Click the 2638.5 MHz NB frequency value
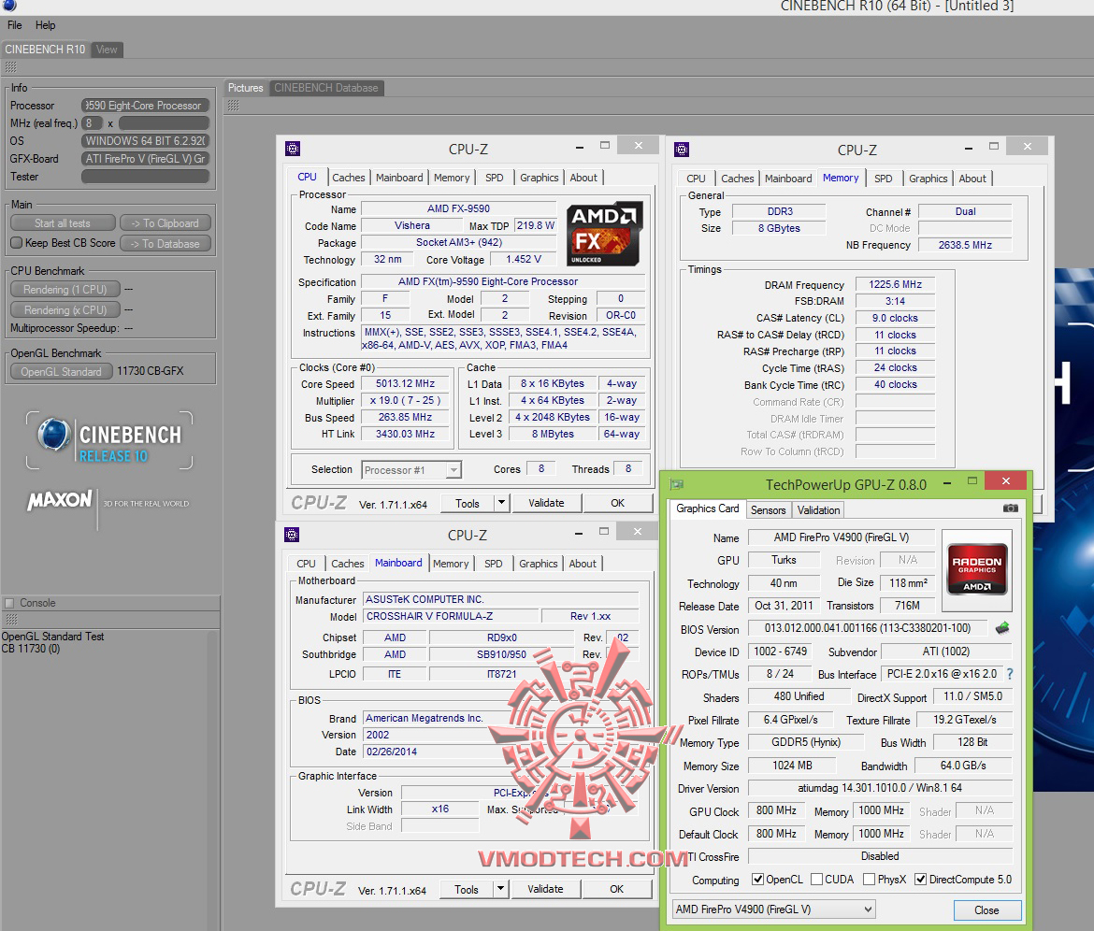1094x931 pixels. [965, 245]
